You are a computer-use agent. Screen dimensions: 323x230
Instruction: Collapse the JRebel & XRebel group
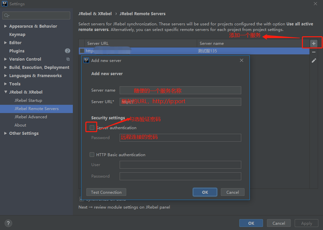(6, 92)
